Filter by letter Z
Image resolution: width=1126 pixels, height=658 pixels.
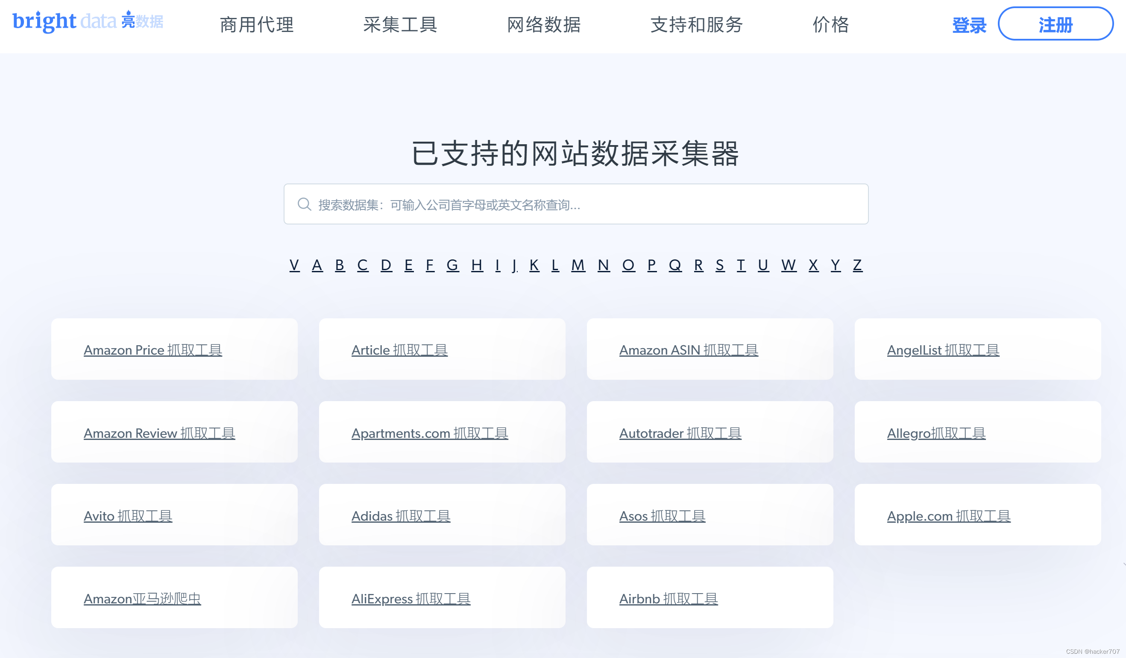[857, 265]
